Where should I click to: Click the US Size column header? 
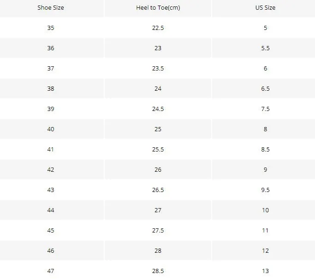click(x=265, y=8)
